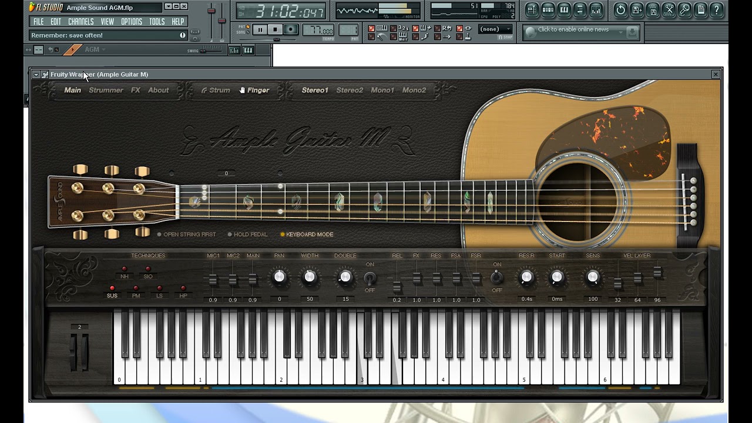Click the pitch bend wheel

pos(75,352)
